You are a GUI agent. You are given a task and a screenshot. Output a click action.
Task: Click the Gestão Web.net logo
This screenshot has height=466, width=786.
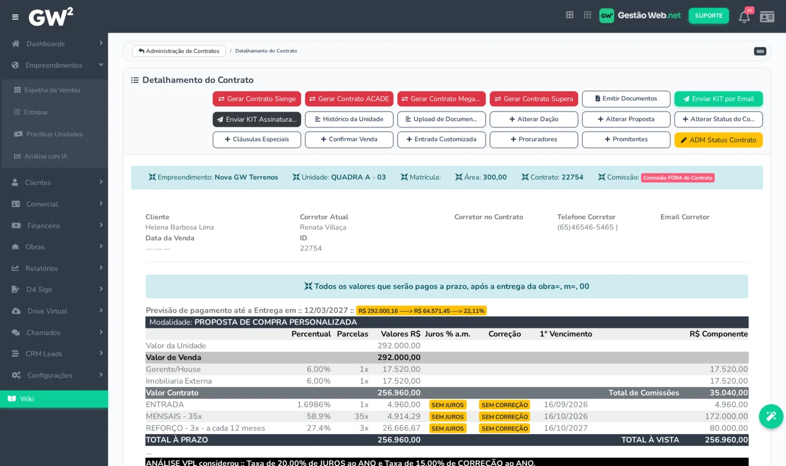click(640, 16)
